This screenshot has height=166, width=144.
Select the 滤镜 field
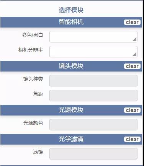pos(93,154)
